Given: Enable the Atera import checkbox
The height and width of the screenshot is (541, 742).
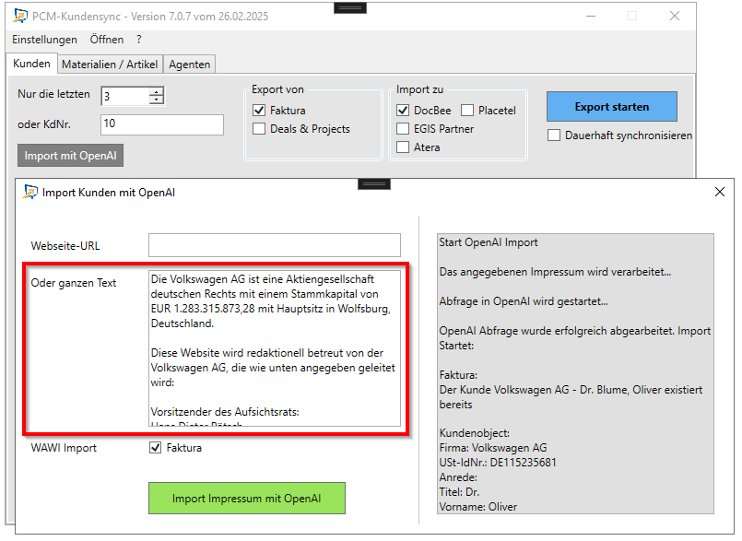Looking at the screenshot, I should tap(403, 147).
